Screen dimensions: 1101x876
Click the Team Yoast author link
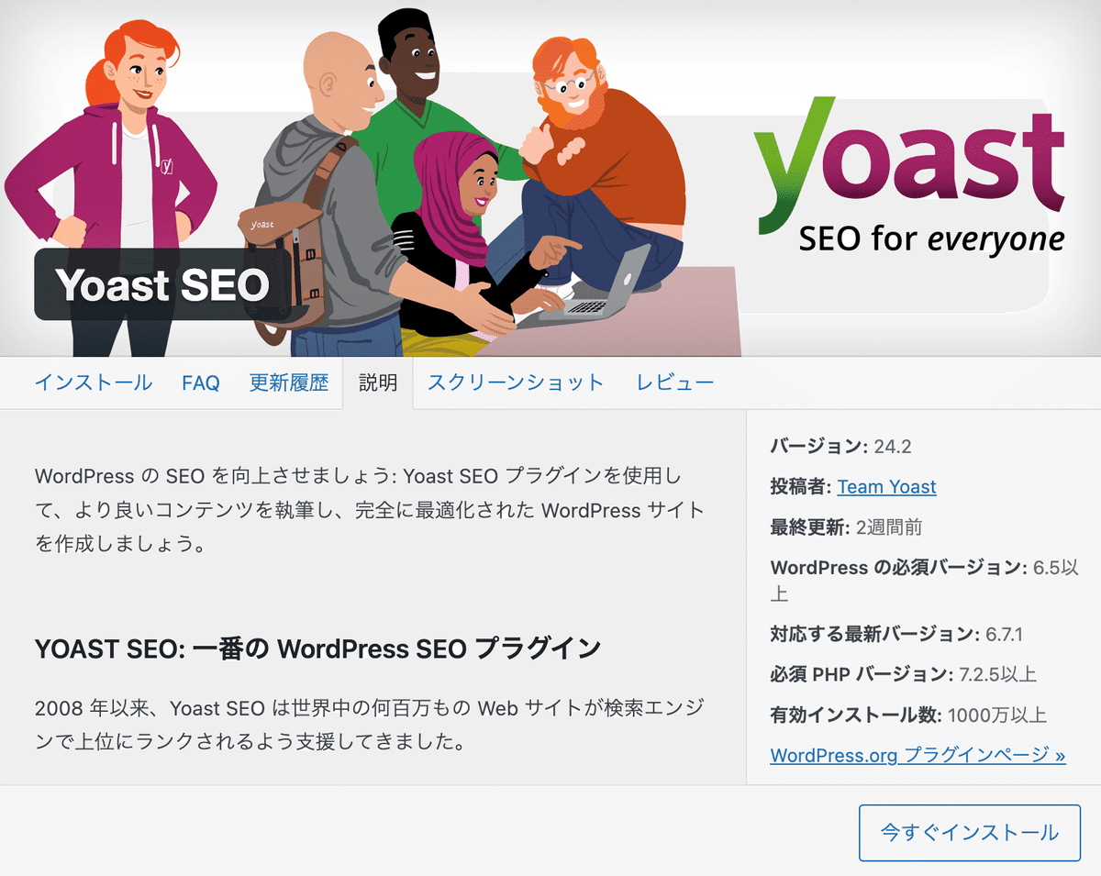coord(886,487)
